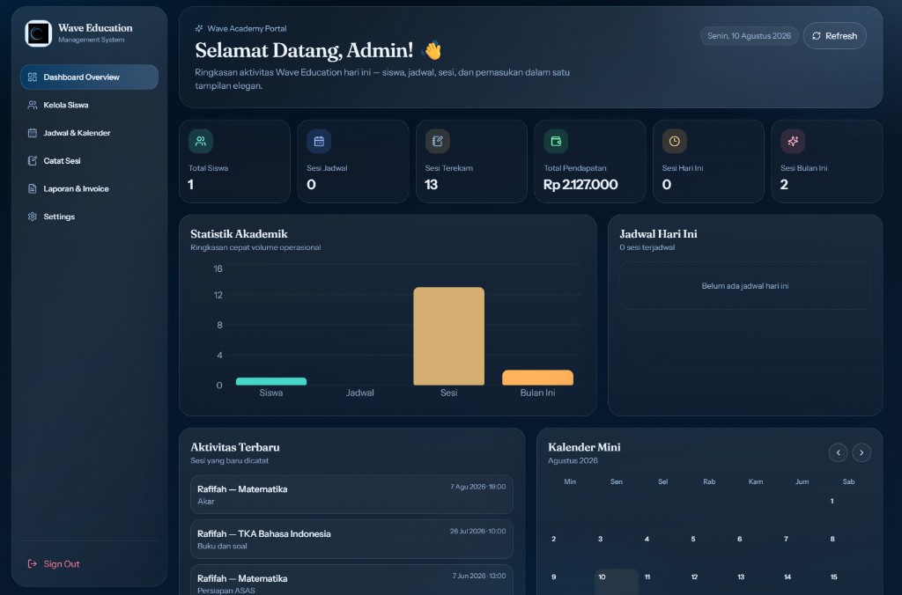Select day 5 in Kalender Mini
Image resolution: width=902 pixels, height=595 pixels.
693,540
